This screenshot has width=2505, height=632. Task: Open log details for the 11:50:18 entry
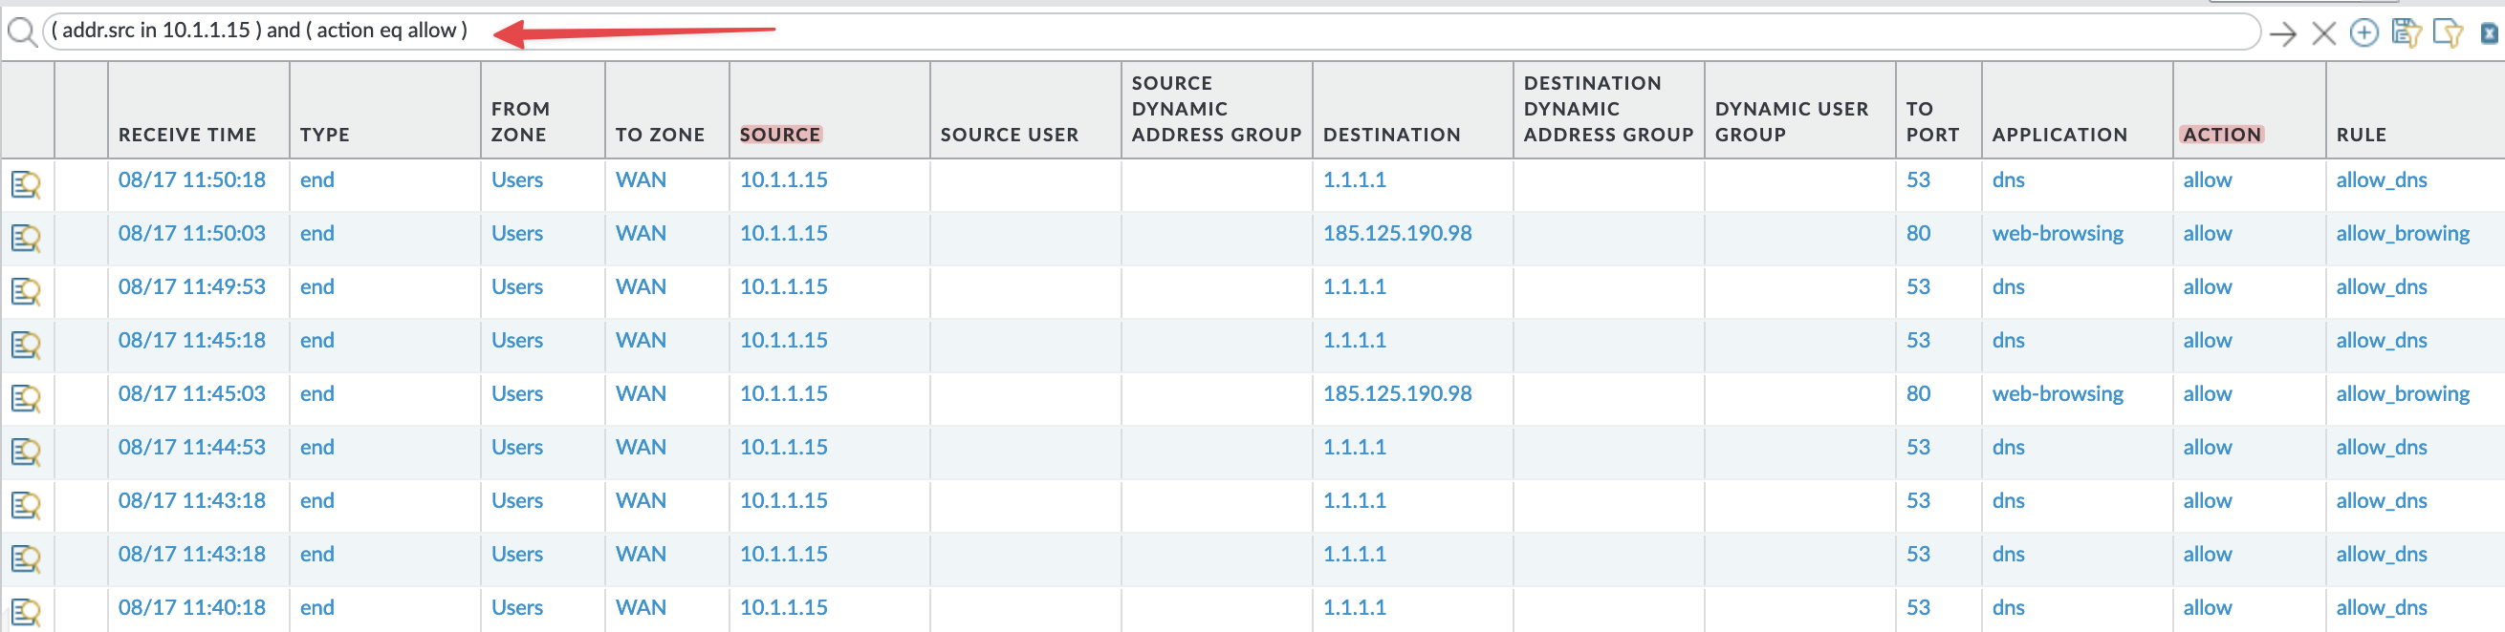tap(26, 184)
